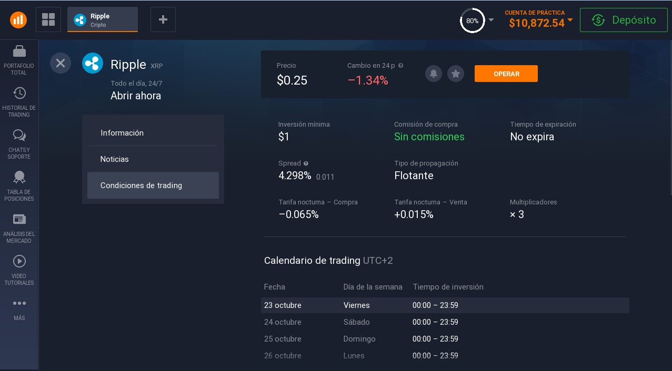Click the No expira value

tap(532, 137)
